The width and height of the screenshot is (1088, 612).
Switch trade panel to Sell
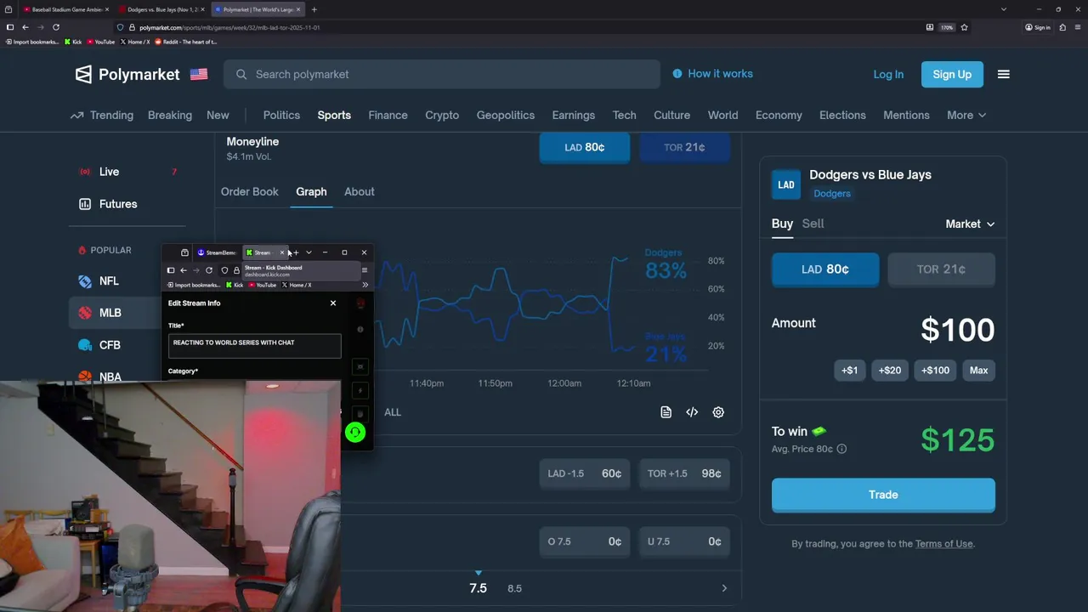pyautogui.click(x=813, y=224)
